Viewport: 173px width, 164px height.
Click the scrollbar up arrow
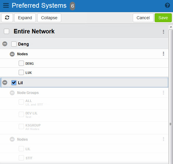tap(171, 27)
